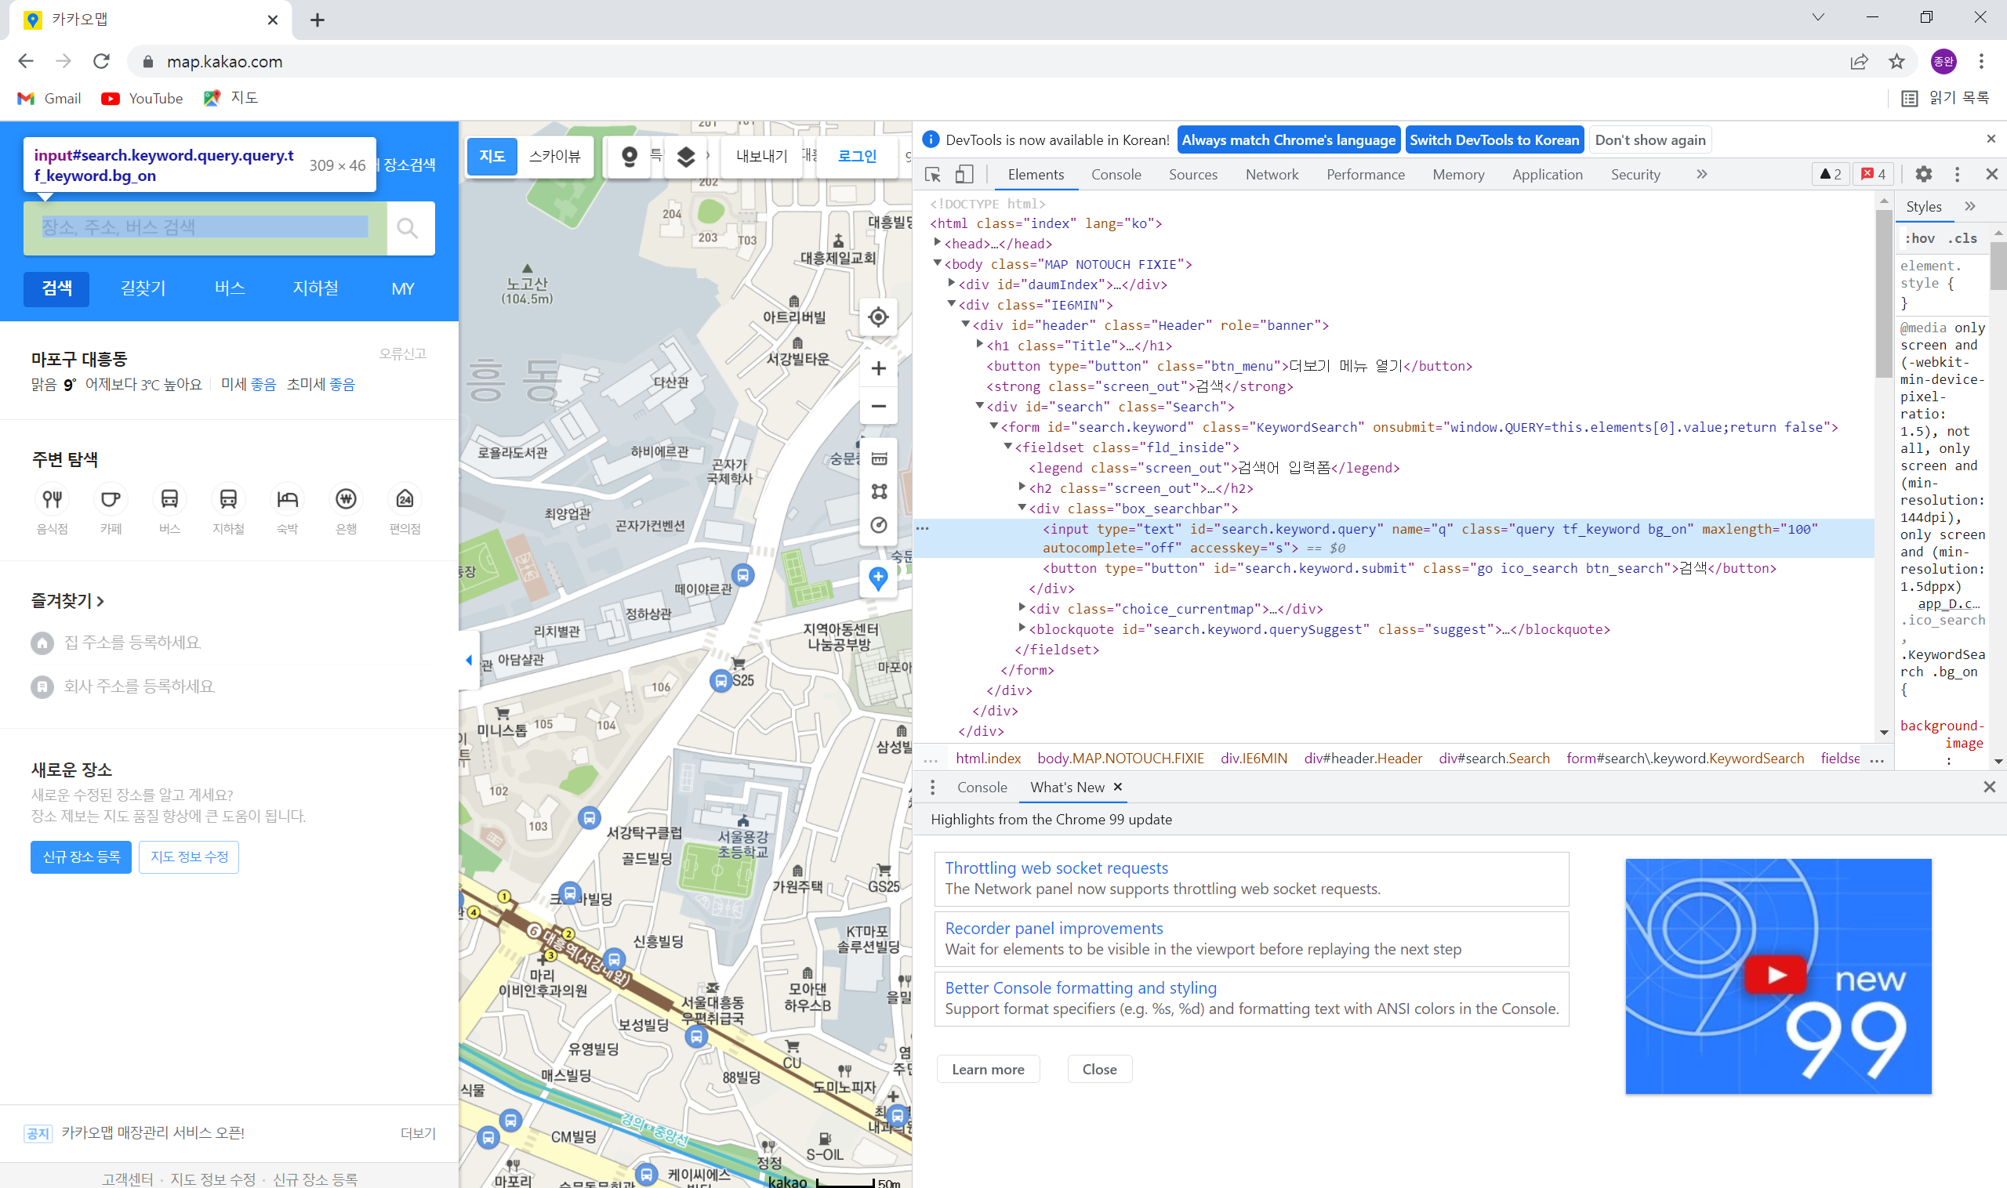Click the magnifier search button
2007x1188 pixels.
(408, 229)
